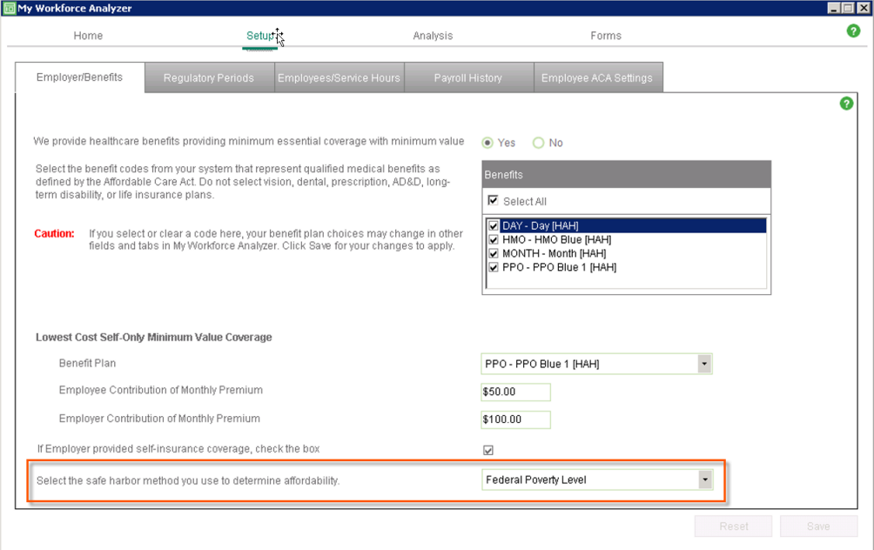This screenshot has height=550, width=874.
Task: Click the Employee Contribution of Monthly Premium field
Action: point(515,392)
